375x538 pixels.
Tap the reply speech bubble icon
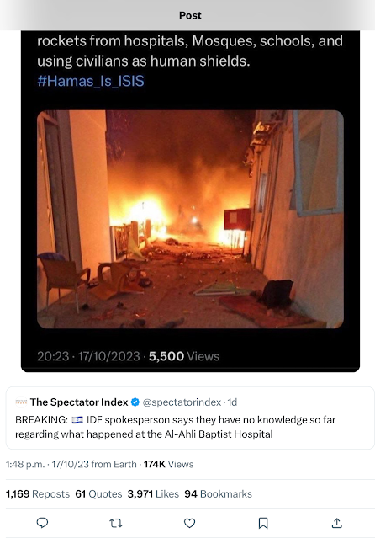(x=42, y=523)
